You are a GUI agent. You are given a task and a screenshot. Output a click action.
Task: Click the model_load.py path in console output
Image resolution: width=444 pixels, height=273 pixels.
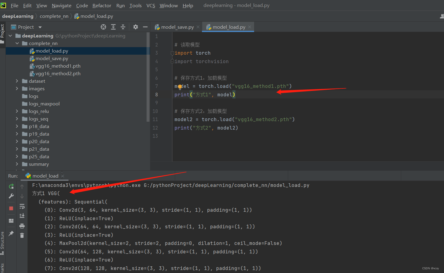click(226, 185)
